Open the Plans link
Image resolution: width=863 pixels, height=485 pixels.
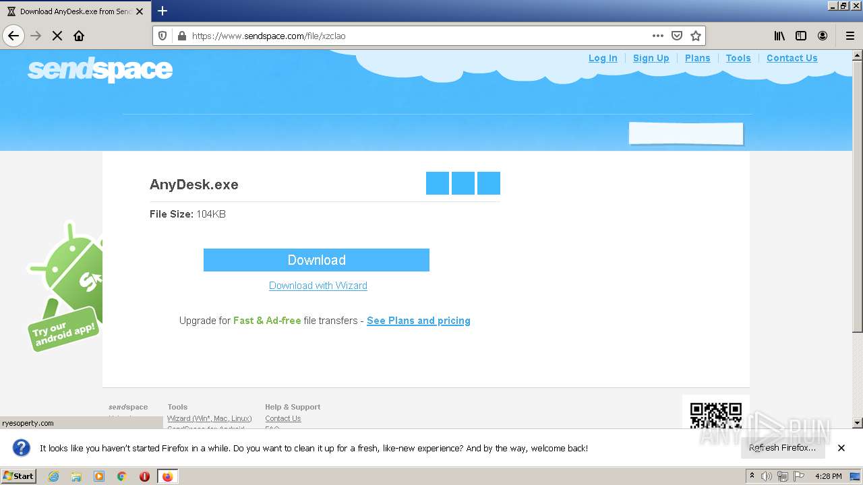(698, 58)
